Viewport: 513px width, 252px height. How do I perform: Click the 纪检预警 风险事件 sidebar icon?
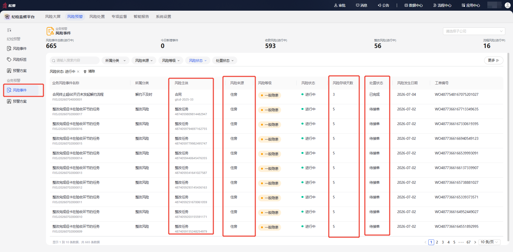click(9, 49)
